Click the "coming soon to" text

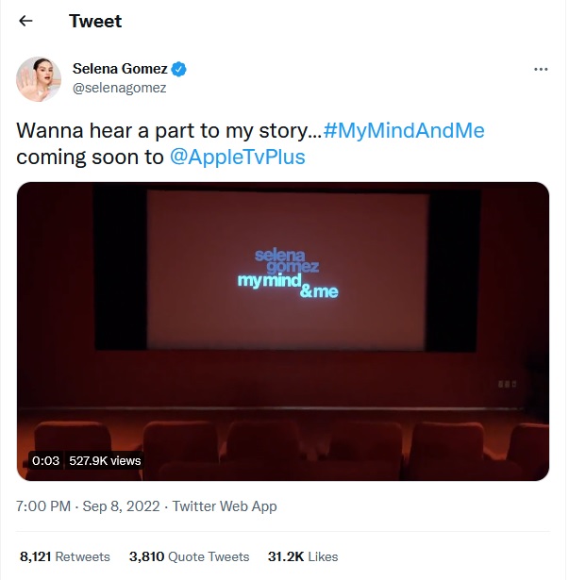click(x=90, y=157)
